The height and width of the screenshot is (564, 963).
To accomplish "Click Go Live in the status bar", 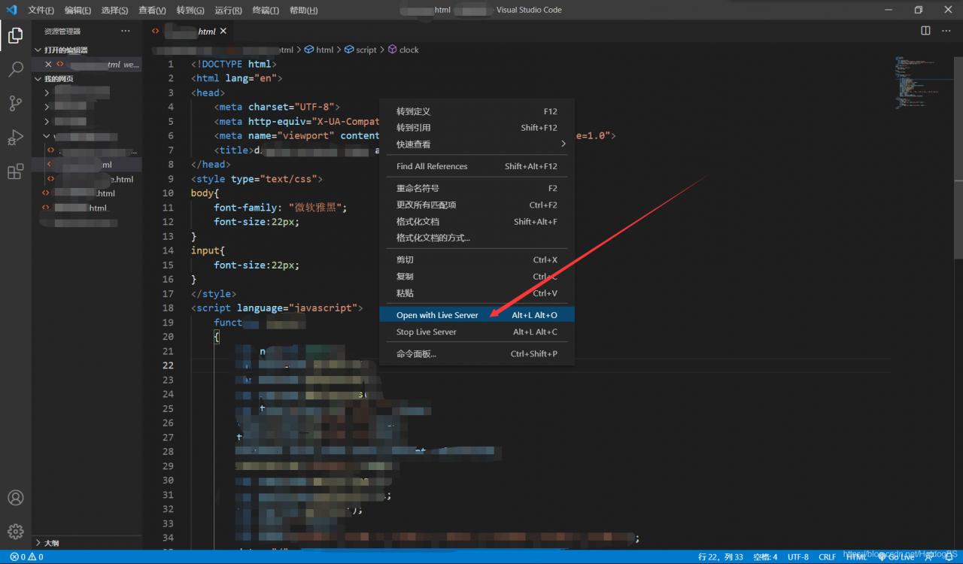I will pyautogui.click(x=895, y=557).
